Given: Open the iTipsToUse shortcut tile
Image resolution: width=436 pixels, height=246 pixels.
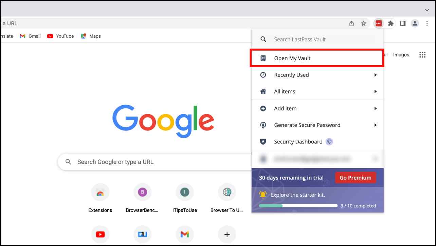Looking at the screenshot, I should [x=184, y=198].
